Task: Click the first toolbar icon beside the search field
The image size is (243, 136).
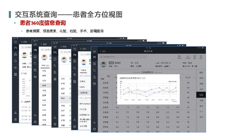Action: coord(179,57)
